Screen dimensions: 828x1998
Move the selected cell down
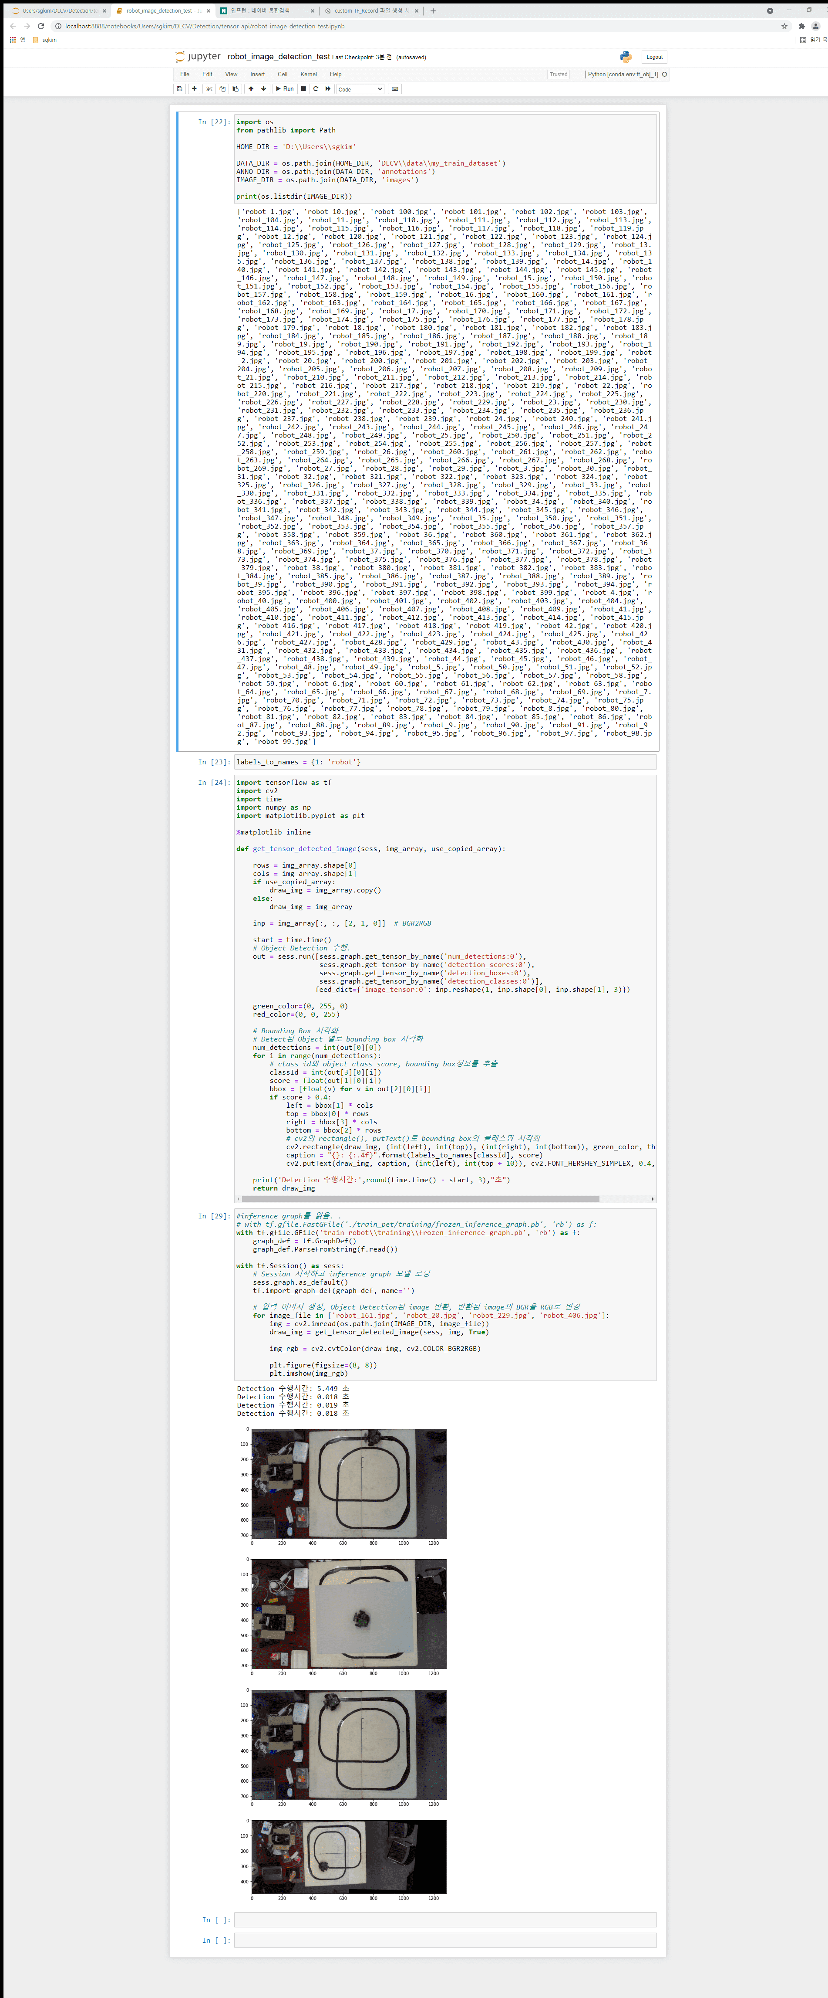pyautogui.click(x=263, y=89)
